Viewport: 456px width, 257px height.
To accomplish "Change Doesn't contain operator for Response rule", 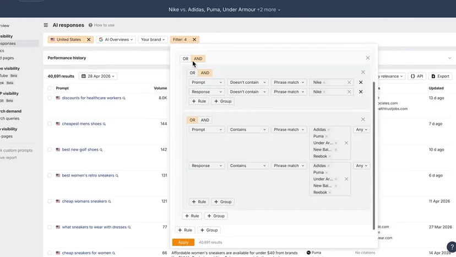I will click(248, 92).
